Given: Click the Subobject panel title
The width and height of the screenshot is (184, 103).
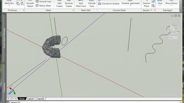Looking at the screenshot, I should 167,10.
